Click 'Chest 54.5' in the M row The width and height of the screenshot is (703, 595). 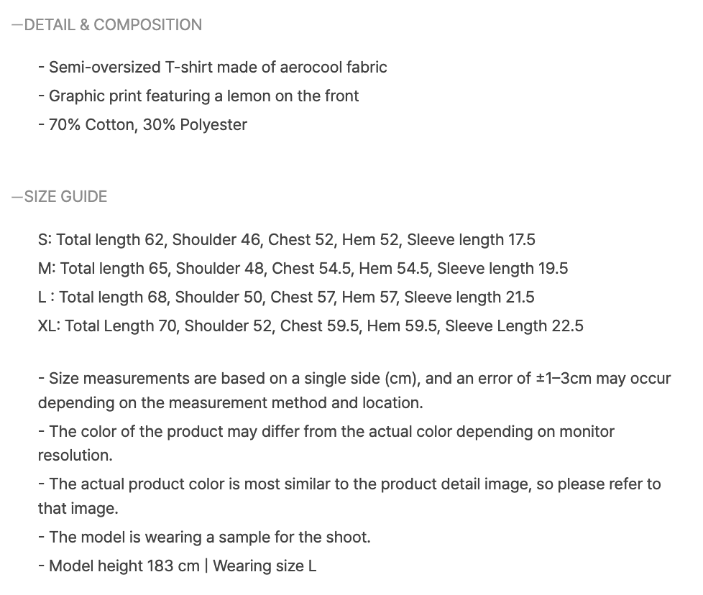coord(311,268)
